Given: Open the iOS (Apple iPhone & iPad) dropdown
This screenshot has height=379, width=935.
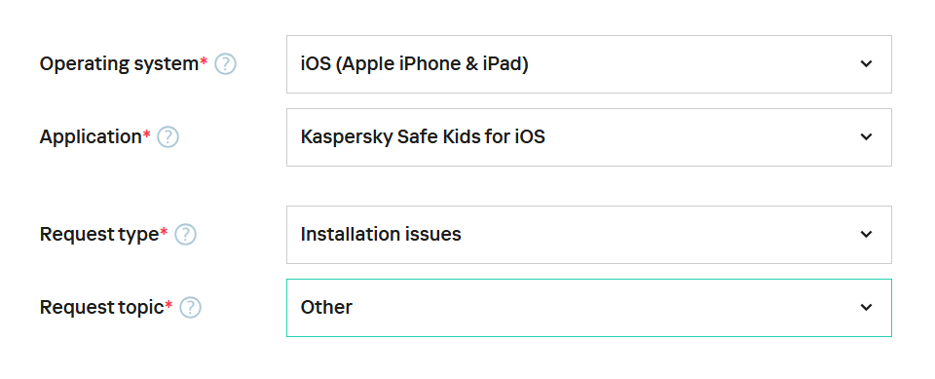Looking at the screenshot, I should [x=589, y=64].
